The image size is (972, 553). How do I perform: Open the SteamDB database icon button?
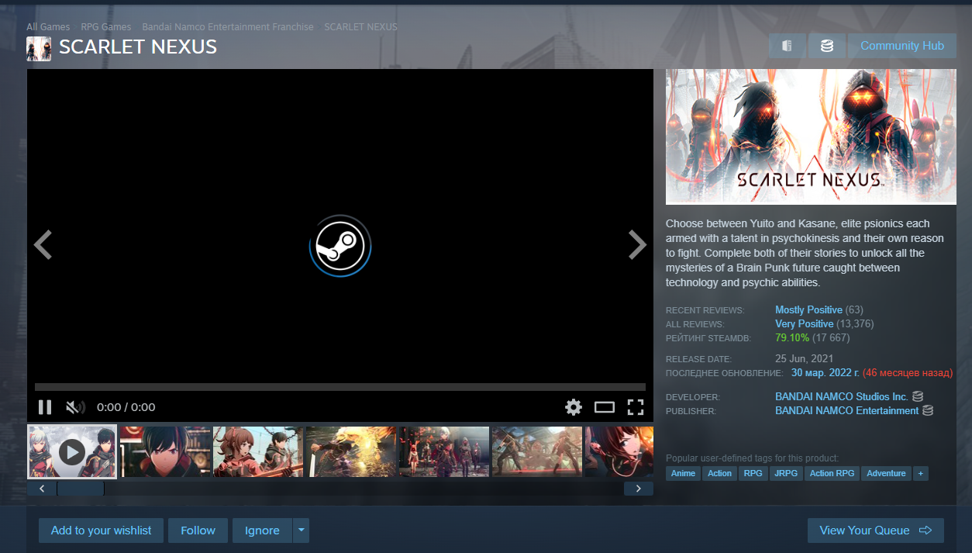point(827,46)
